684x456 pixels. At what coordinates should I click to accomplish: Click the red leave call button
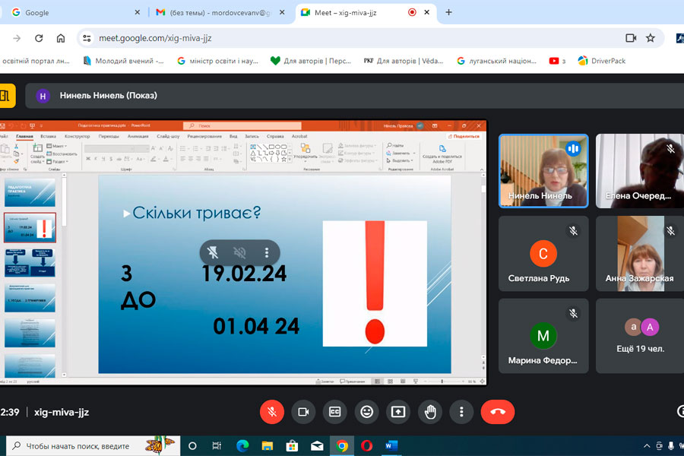tap(498, 412)
